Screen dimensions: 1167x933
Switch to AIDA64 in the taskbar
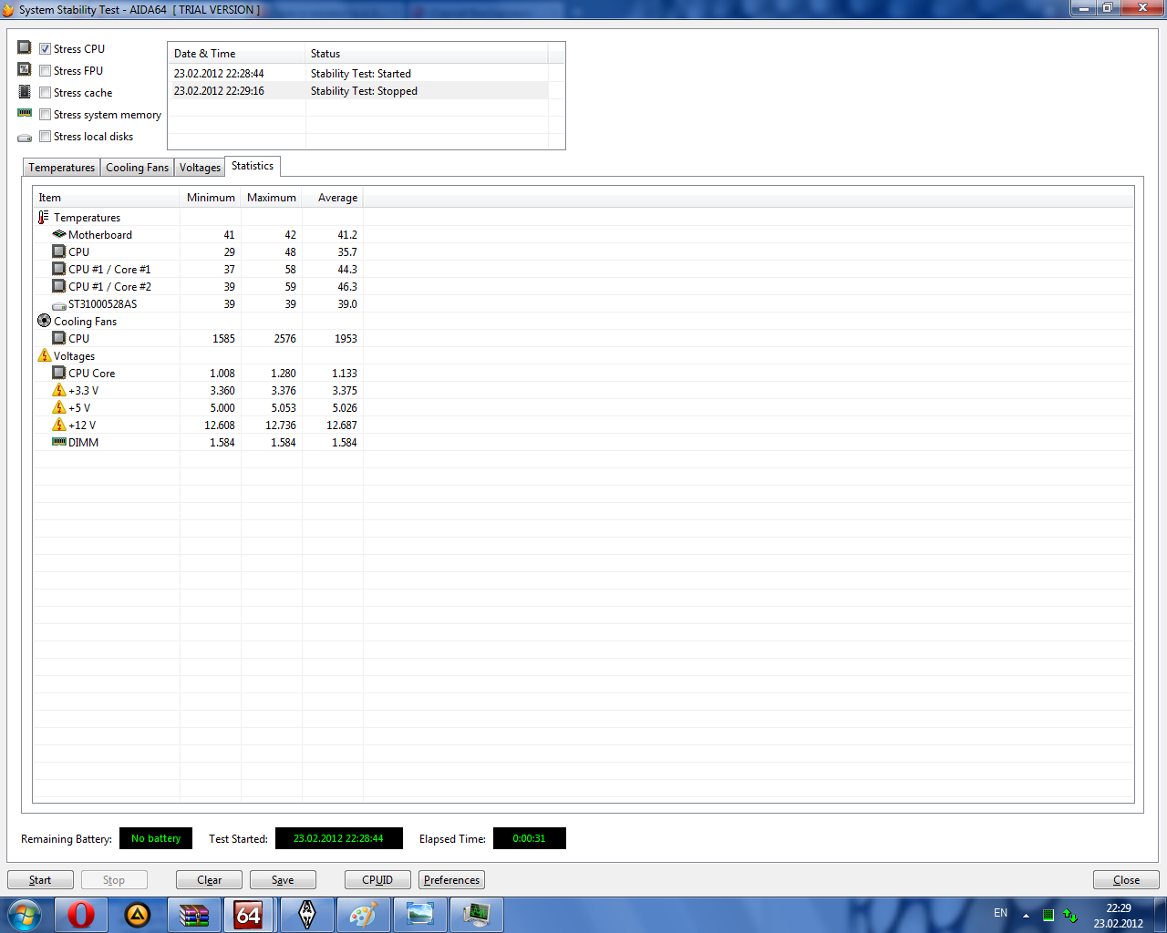pyautogui.click(x=249, y=915)
